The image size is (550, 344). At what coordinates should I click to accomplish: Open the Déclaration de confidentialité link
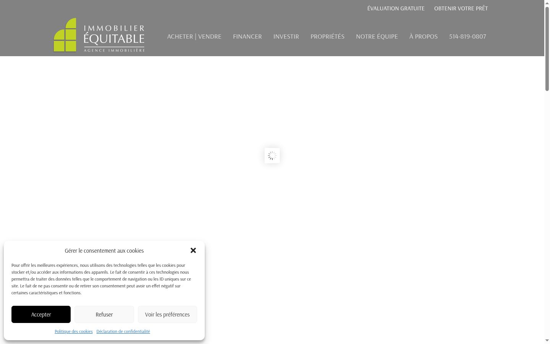123,331
